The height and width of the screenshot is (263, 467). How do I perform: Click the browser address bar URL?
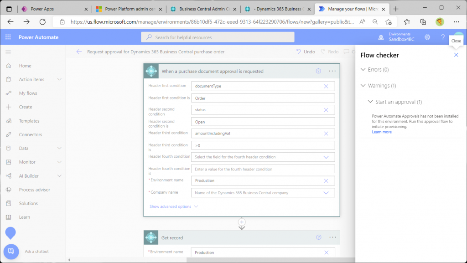[212, 22]
